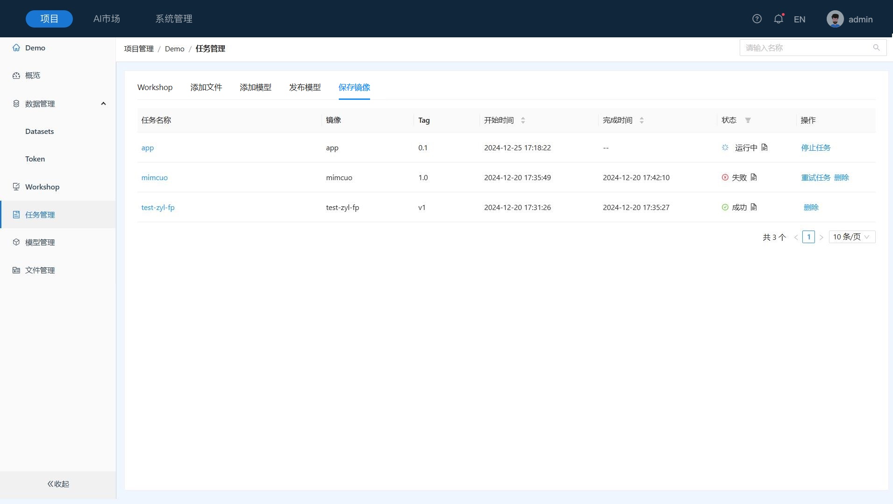The height and width of the screenshot is (504, 893).
Task: Open the AI市场 top menu
Action: coord(107,19)
